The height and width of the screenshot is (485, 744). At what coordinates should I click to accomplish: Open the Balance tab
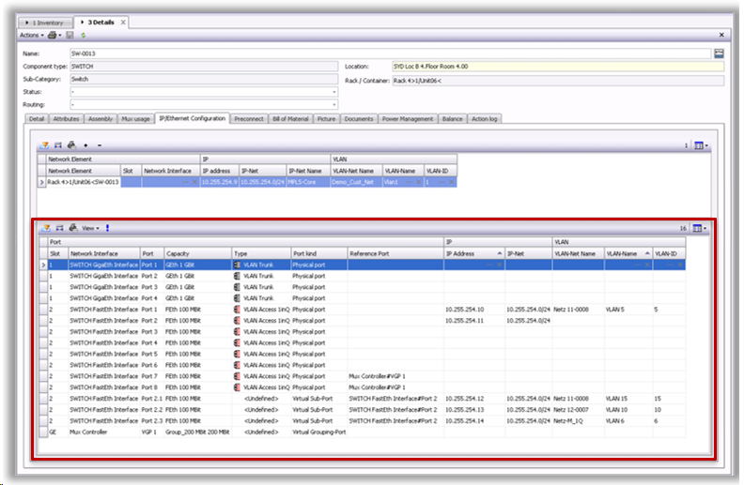tap(452, 119)
